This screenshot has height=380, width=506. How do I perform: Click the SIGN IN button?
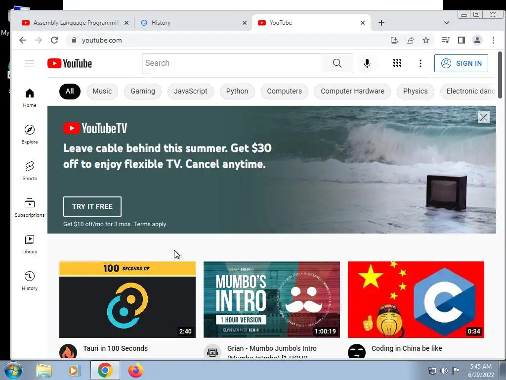(x=461, y=63)
